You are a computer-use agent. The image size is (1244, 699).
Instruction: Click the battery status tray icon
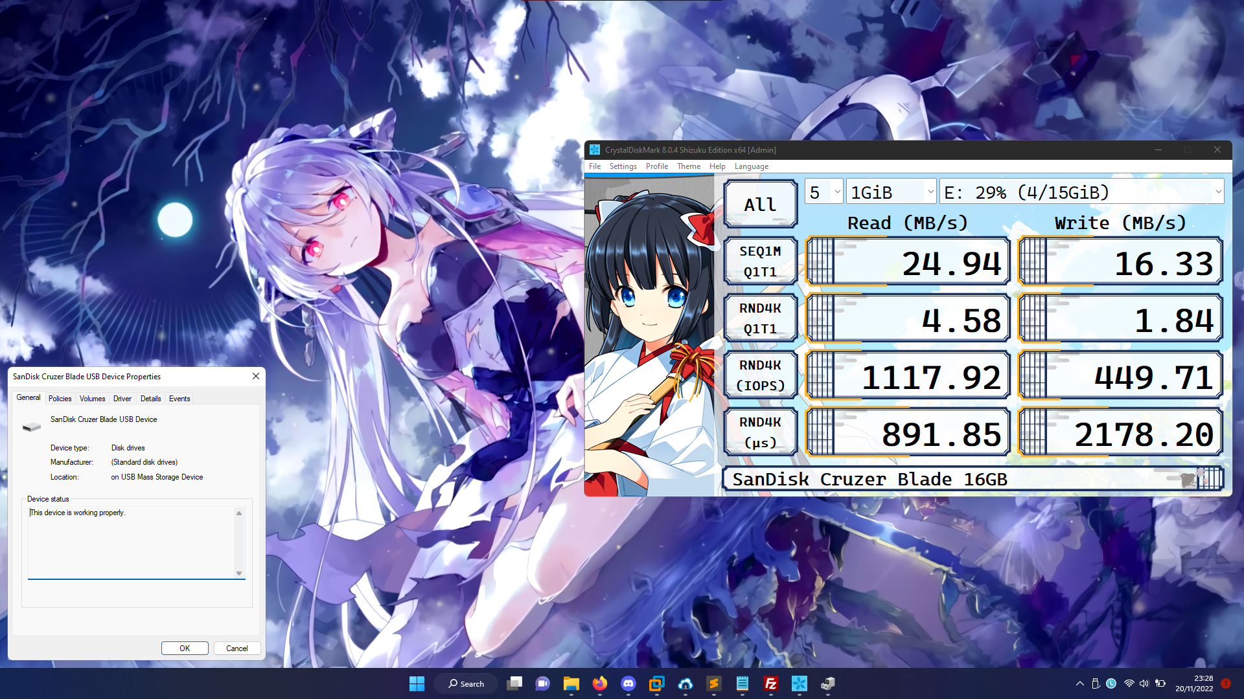pyautogui.click(x=1160, y=683)
